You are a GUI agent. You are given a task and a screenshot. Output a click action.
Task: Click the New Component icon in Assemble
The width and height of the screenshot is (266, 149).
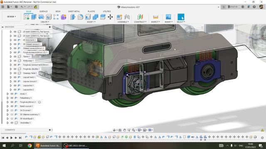(119, 17)
